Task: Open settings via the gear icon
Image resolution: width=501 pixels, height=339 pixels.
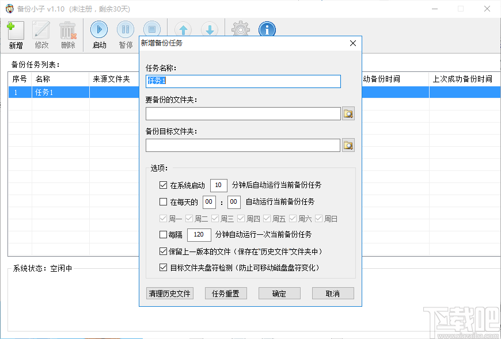Action: click(240, 29)
